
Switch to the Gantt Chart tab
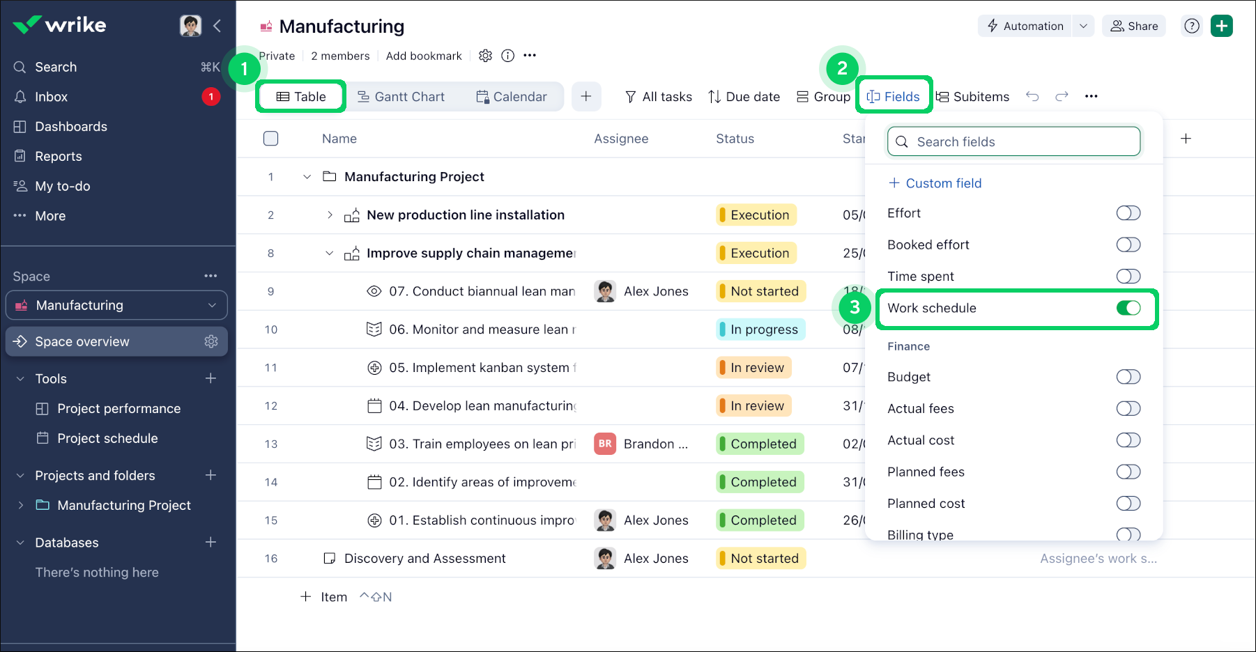[401, 97]
